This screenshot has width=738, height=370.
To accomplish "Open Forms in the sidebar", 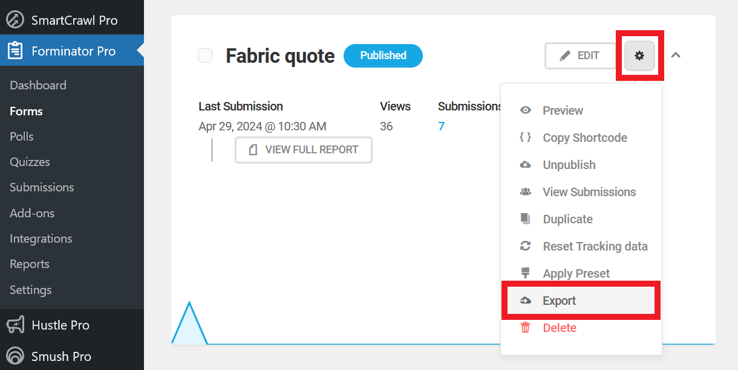I will [x=26, y=111].
